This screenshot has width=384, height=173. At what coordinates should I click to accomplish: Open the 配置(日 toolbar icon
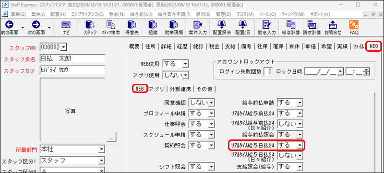pyautogui.click(x=242, y=24)
